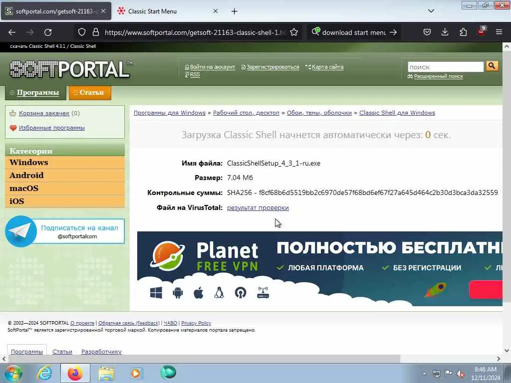511x383 pixels.
Task: Open the media player taskbar icon
Action: coord(136,373)
